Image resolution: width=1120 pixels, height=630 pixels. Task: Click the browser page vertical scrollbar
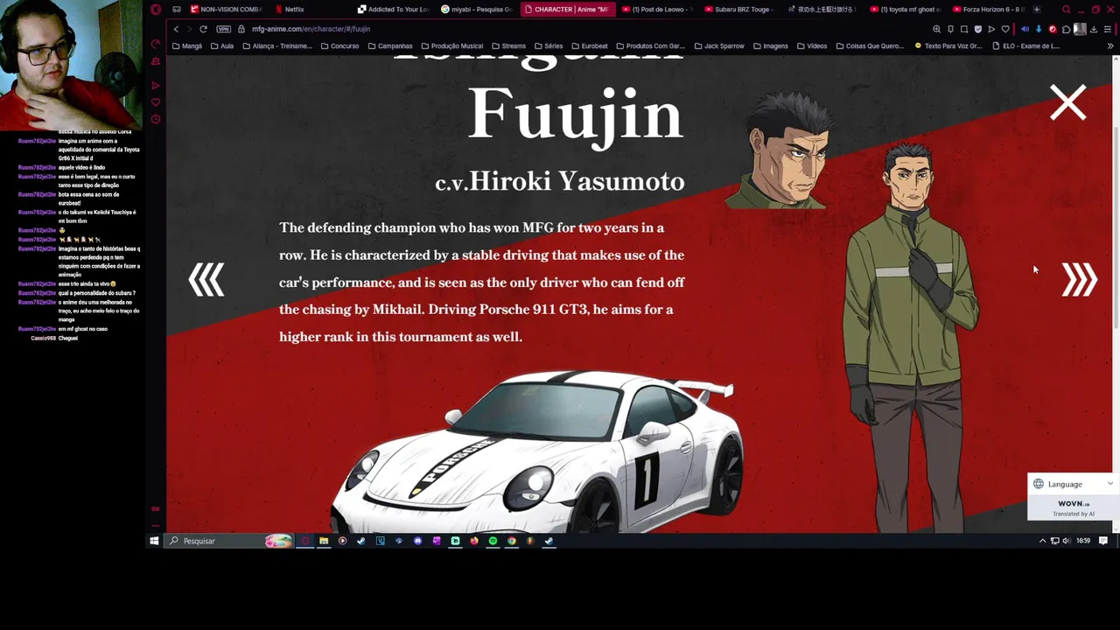pyautogui.click(x=1116, y=227)
